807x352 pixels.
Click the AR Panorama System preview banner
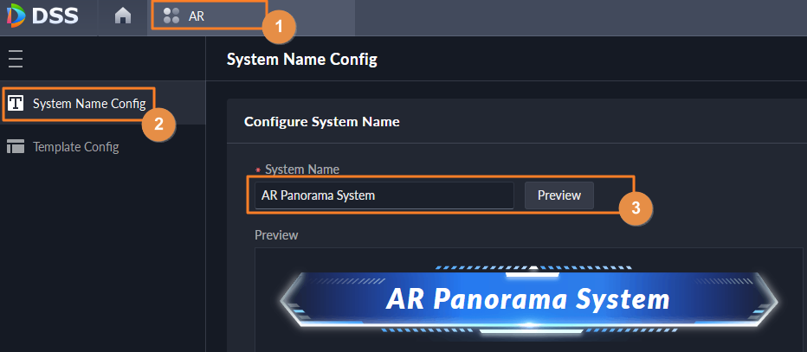coord(528,299)
